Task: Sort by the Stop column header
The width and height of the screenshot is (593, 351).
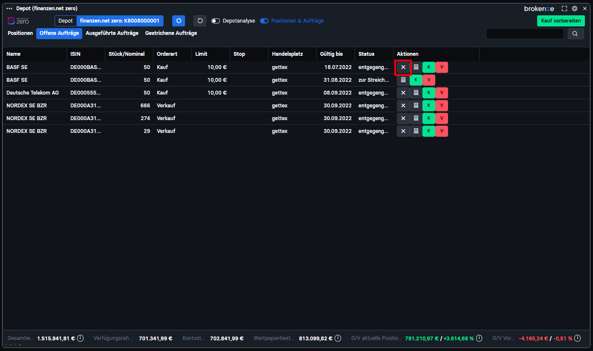Action: pos(249,54)
